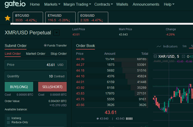
Task: Open the XMR/USD Perpetual contract selector
Action: click(x=56, y=33)
